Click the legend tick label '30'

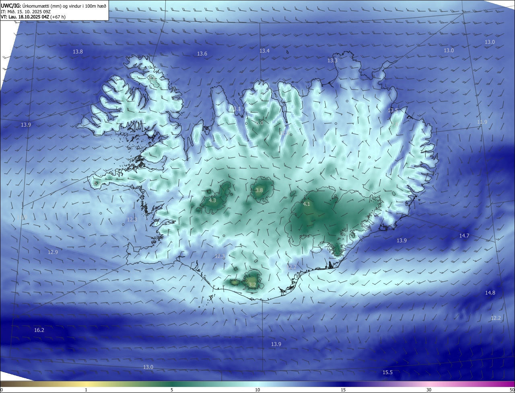(x=429, y=390)
